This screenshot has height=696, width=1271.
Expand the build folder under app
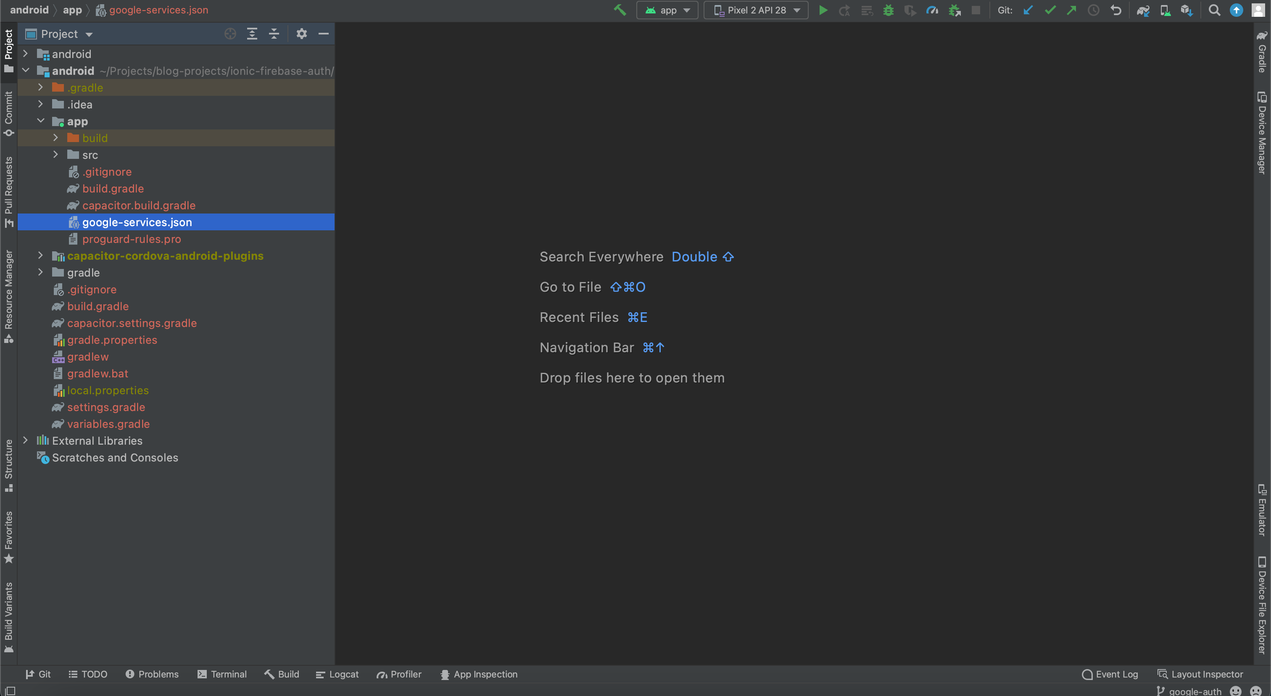[55, 137]
